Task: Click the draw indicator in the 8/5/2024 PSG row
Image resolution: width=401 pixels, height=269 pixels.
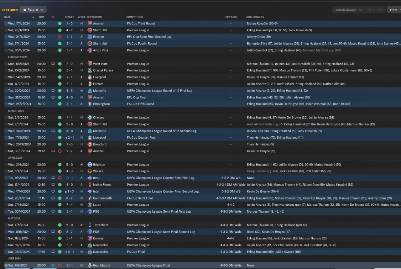Action: pyautogui.click(x=60, y=232)
